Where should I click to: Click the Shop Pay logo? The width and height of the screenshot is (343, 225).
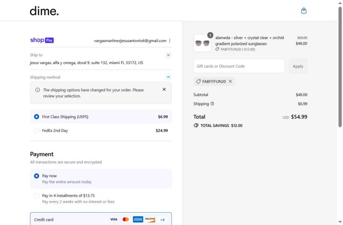42,40
